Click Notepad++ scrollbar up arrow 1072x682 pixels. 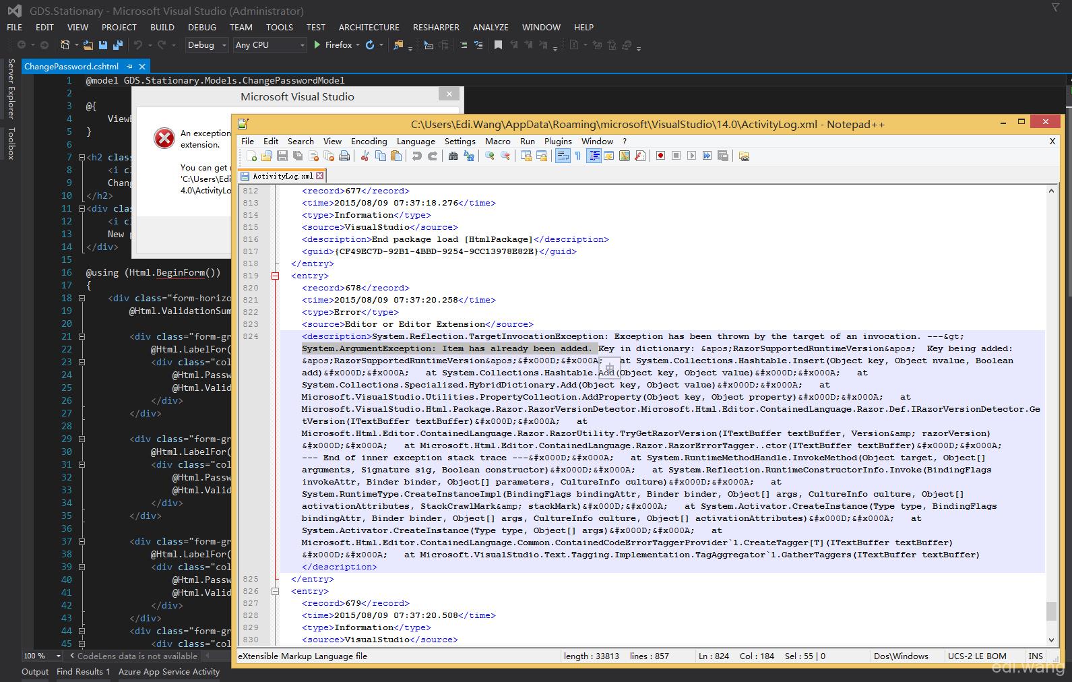click(1051, 191)
